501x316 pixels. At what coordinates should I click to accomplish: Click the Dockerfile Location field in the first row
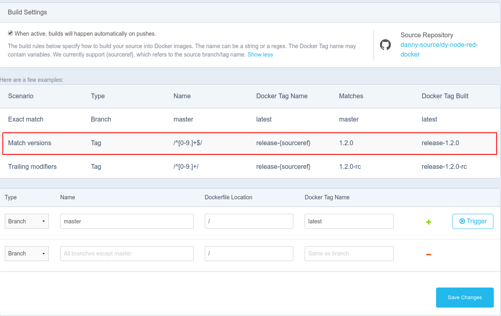tap(249, 221)
